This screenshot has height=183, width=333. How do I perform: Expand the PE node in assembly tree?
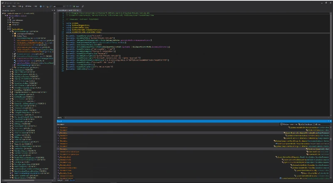pos(8,18)
